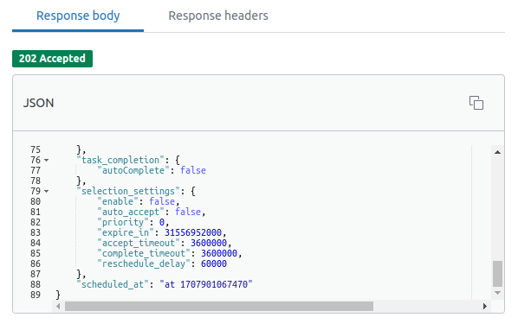Image resolution: width=518 pixels, height=330 pixels.
Task: Click the reschedule_delay key on line 86
Action: 144,263
